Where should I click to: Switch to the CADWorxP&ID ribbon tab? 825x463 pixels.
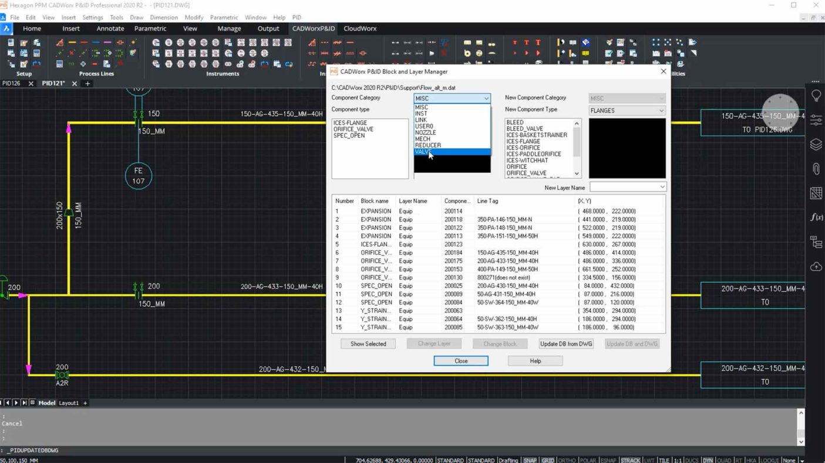(x=314, y=28)
